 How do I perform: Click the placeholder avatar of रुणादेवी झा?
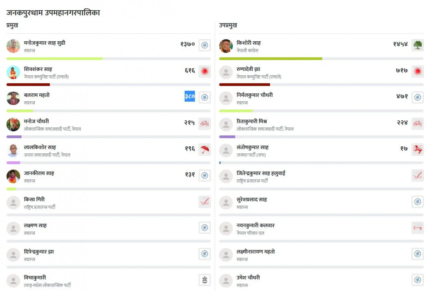[226, 72]
